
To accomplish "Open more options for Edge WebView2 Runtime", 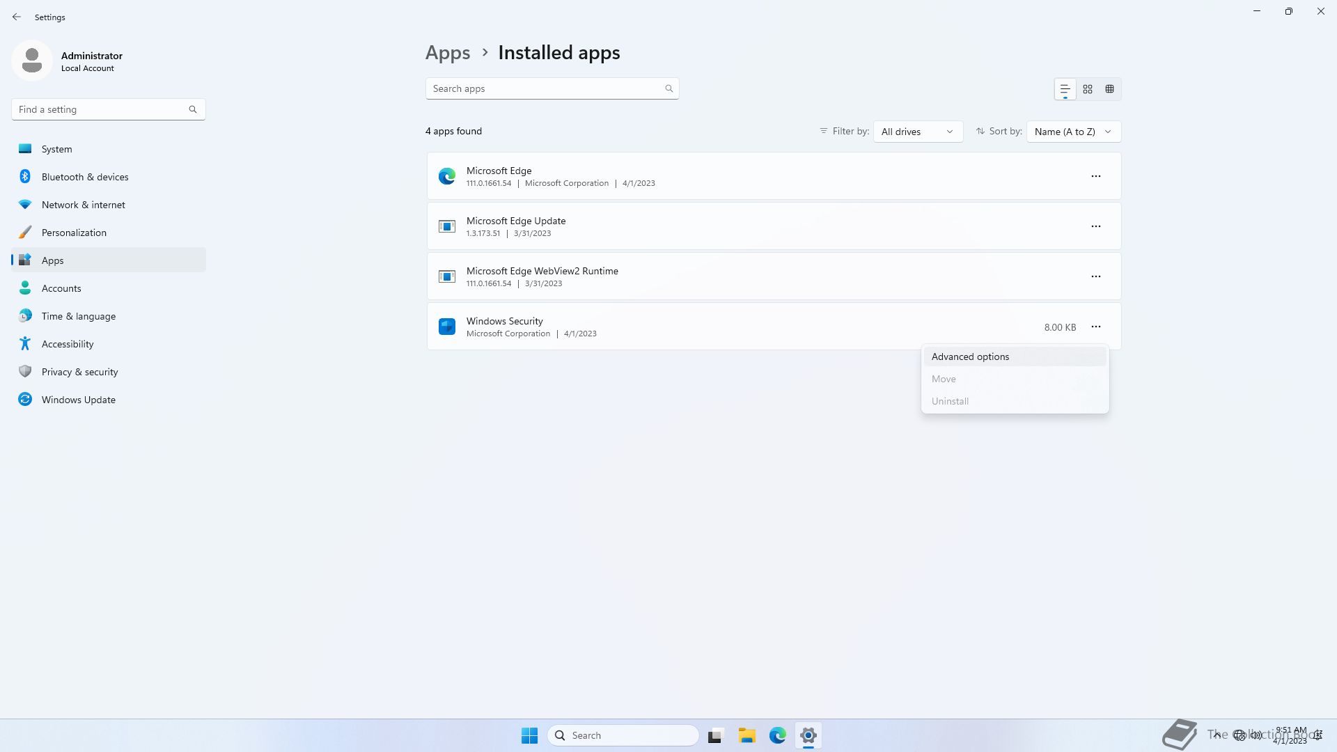I will [1095, 276].
